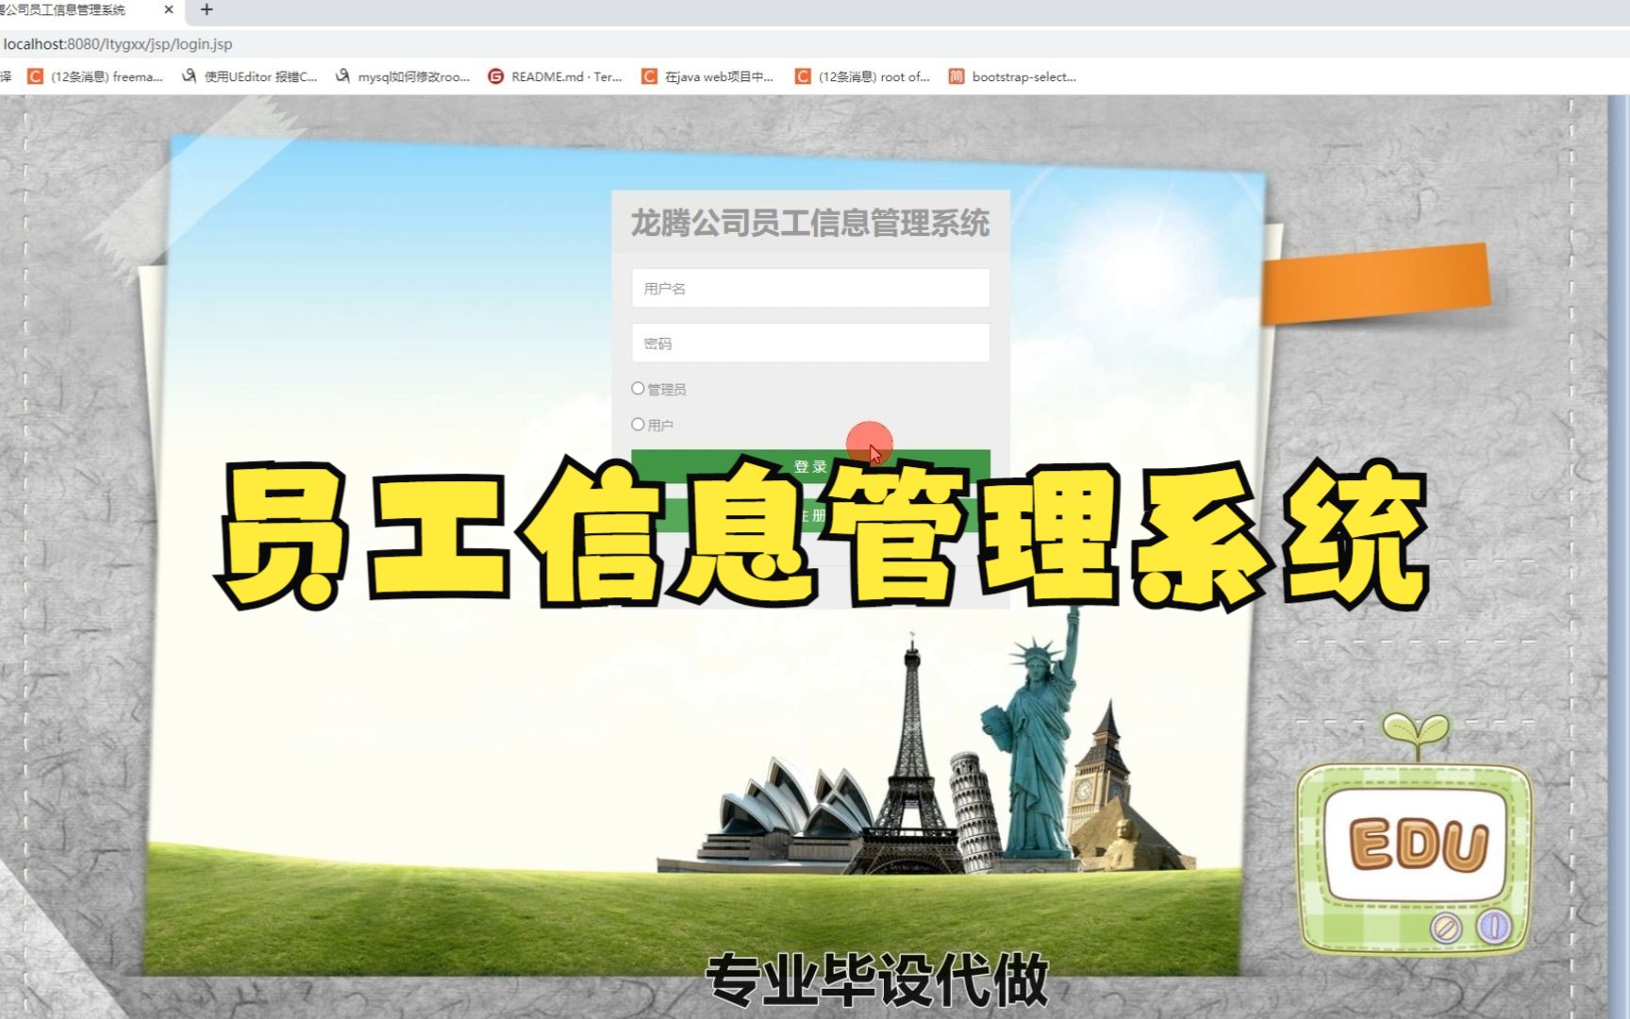Screen dimensions: 1630x1019
Task: Click the 简 icon of bootstrap-select bookmark
Action: 955,76
